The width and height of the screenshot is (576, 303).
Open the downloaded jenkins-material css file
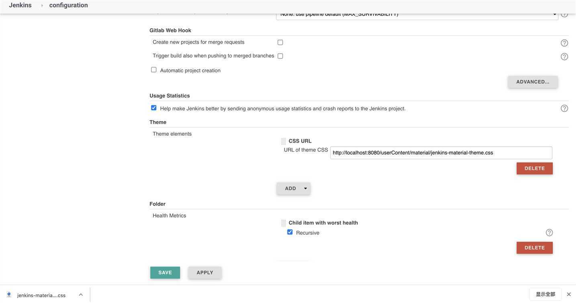(x=41, y=295)
